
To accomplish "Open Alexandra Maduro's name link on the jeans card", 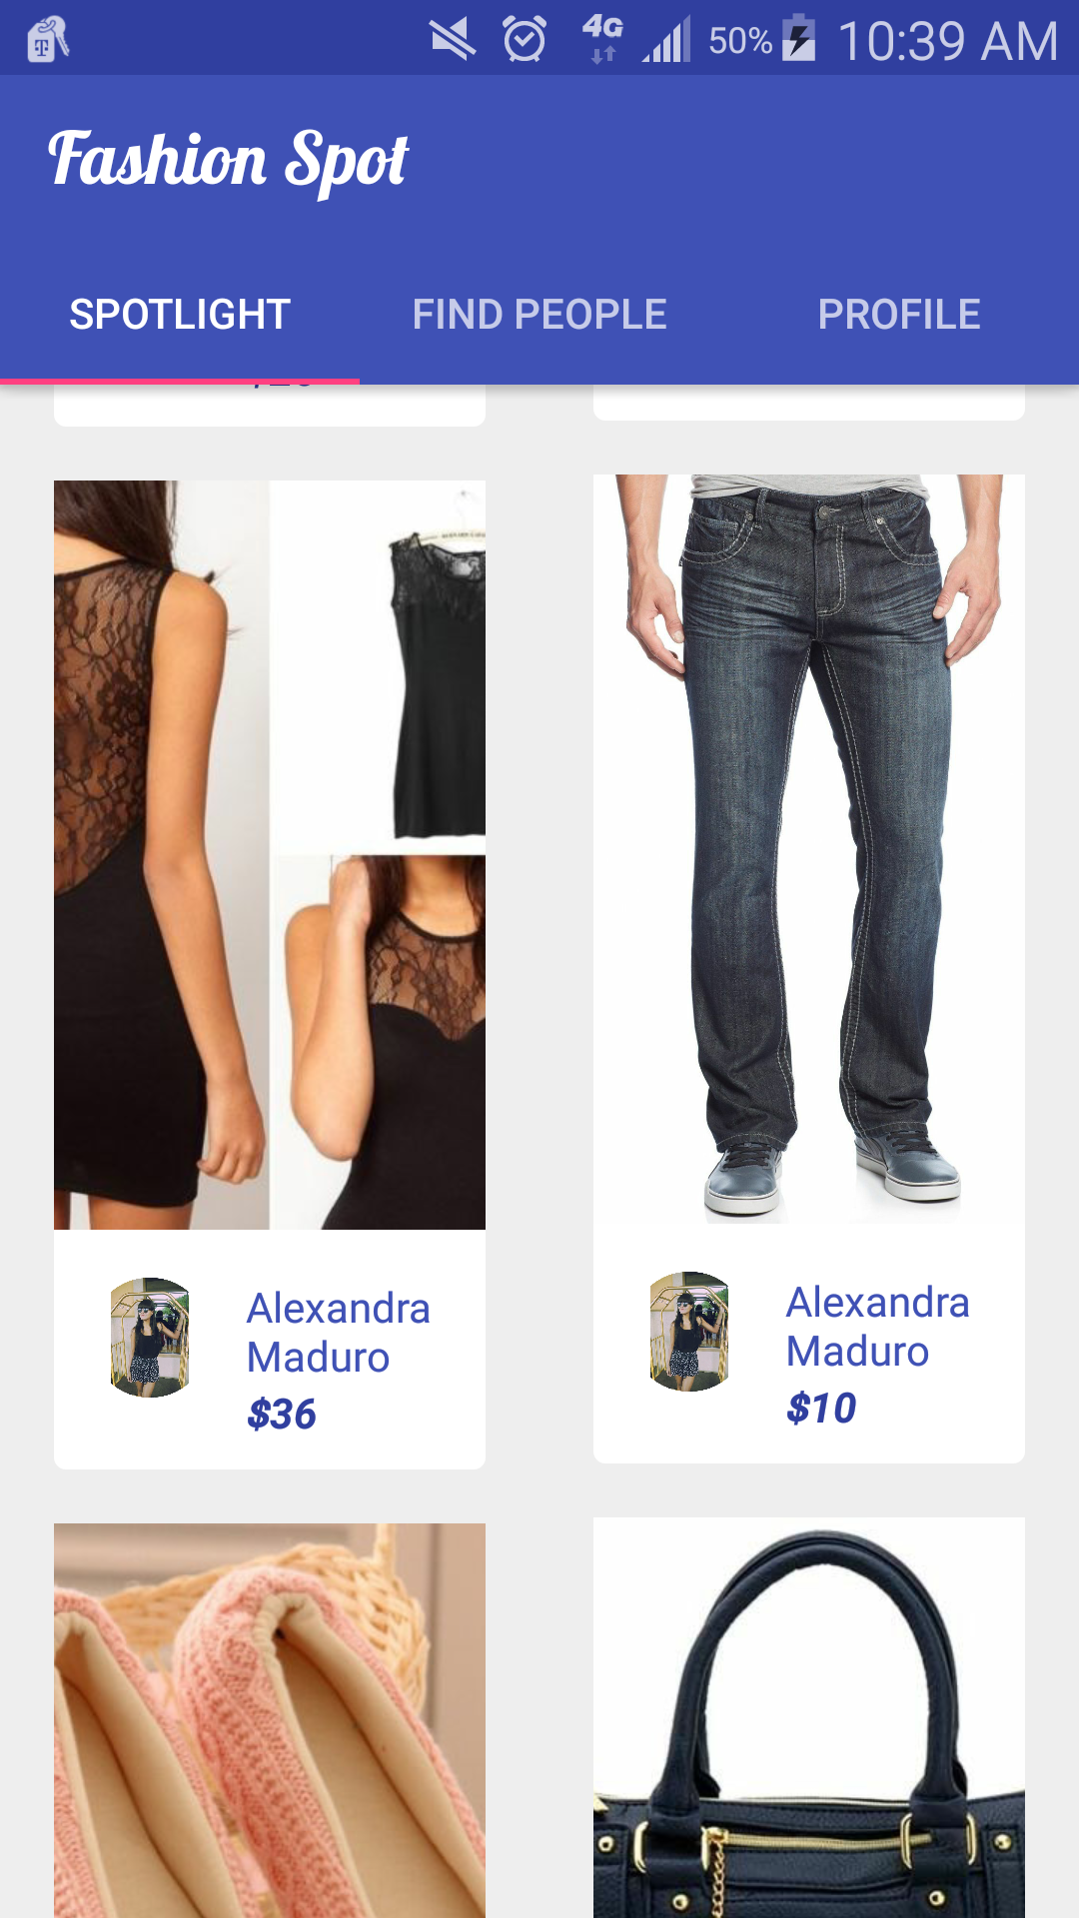I will (x=877, y=1327).
